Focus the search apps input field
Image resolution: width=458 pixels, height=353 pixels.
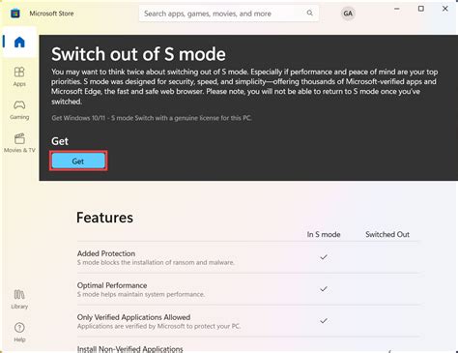coord(229,14)
